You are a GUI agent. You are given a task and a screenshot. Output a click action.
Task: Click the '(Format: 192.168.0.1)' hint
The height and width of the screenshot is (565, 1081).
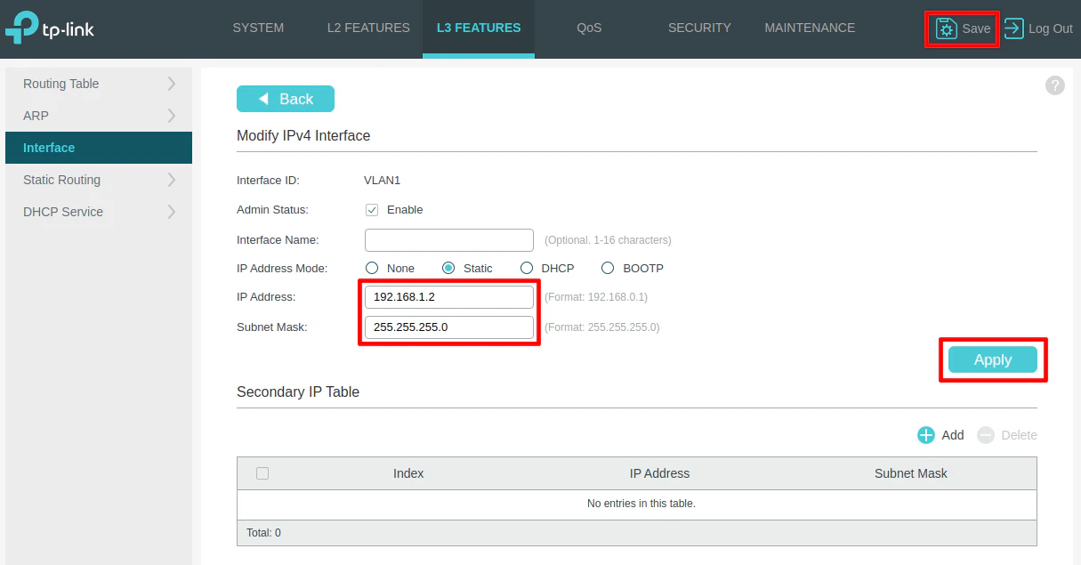point(596,297)
